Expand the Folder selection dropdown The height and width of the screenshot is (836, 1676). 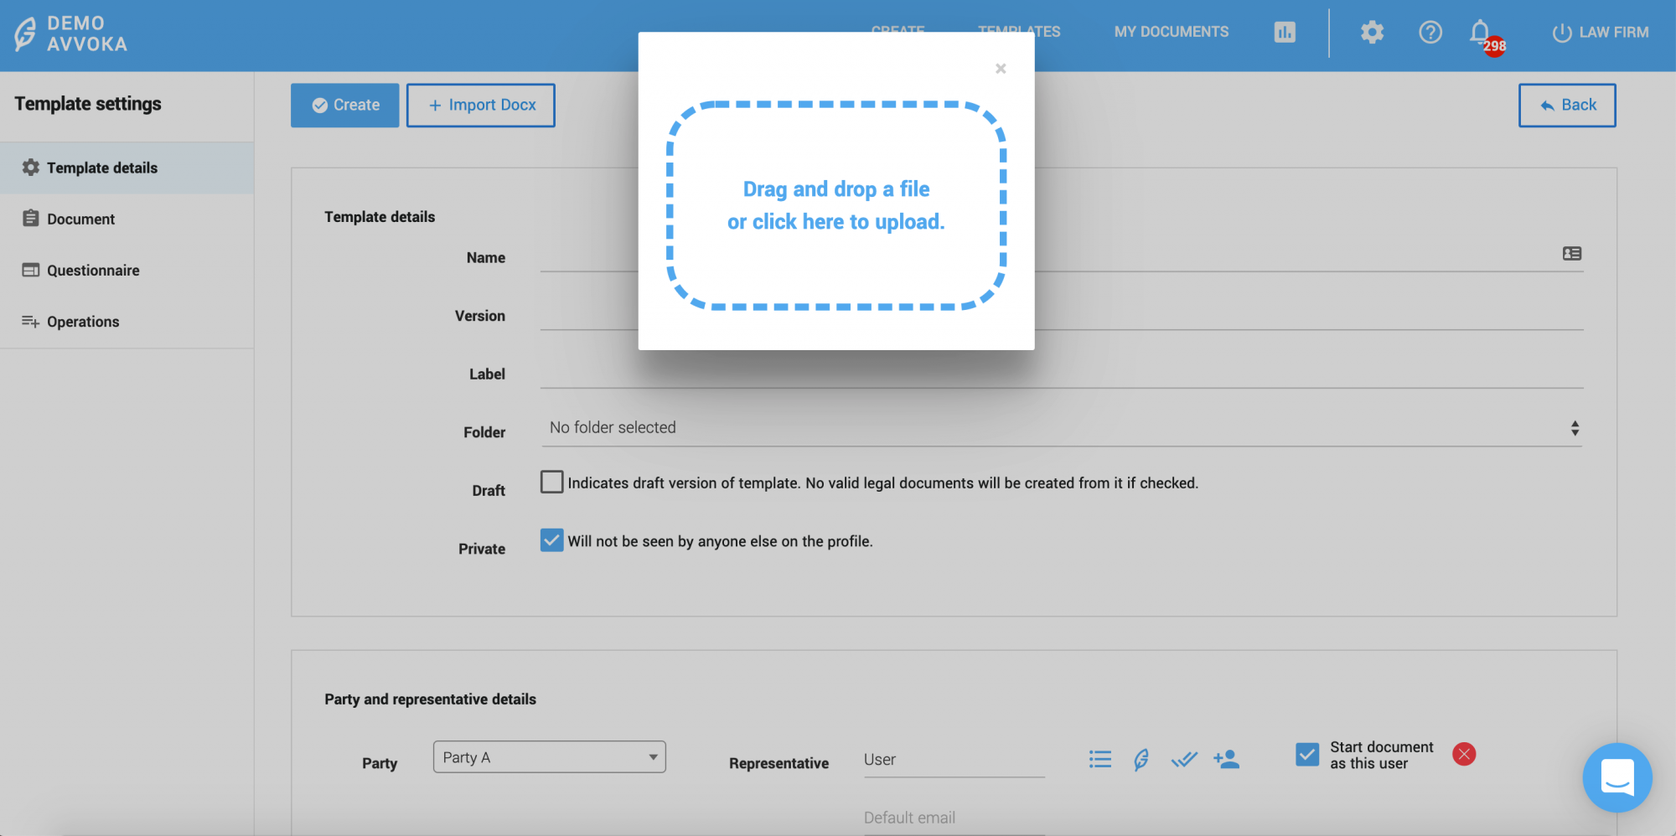point(1060,428)
